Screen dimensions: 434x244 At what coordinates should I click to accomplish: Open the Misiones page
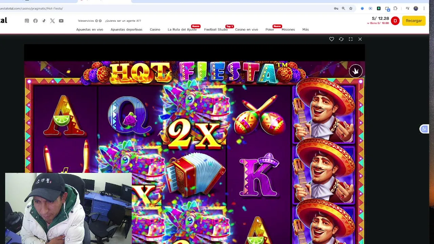coord(288,29)
